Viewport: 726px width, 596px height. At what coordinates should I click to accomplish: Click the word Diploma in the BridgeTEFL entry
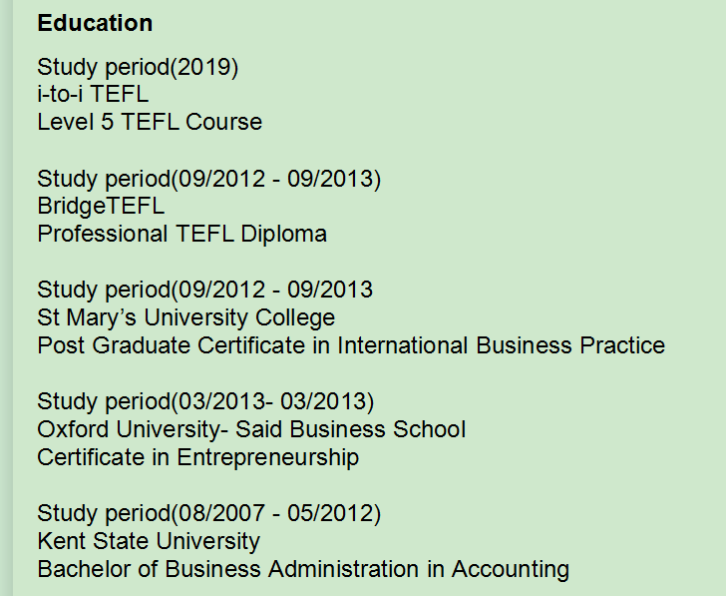coord(284,235)
